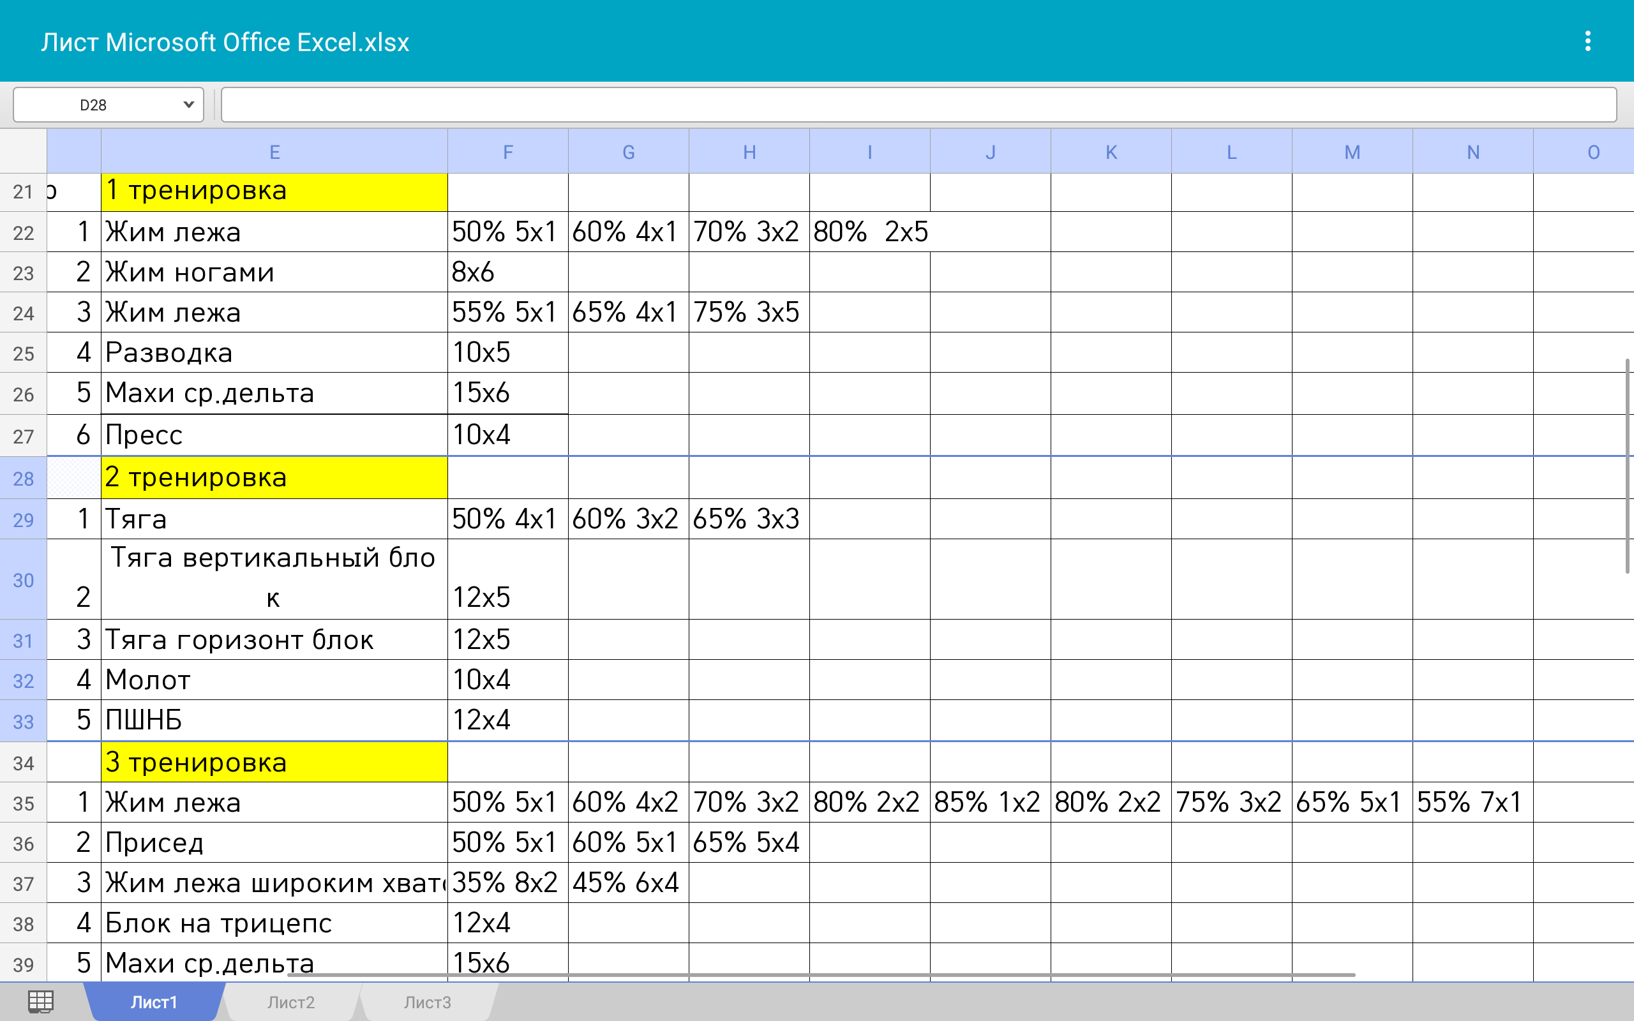1634x1021 pixels.
Task: Select the cell containing '80%  2x5'
Action: click(870, 232)
